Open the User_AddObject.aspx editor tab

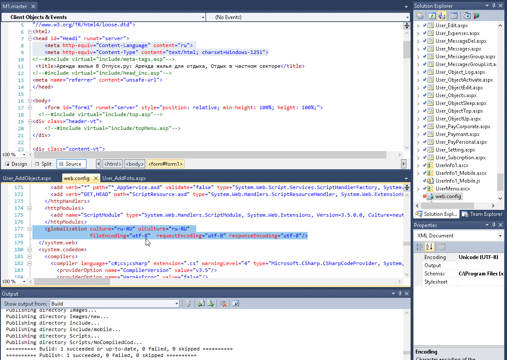(27, 178)
